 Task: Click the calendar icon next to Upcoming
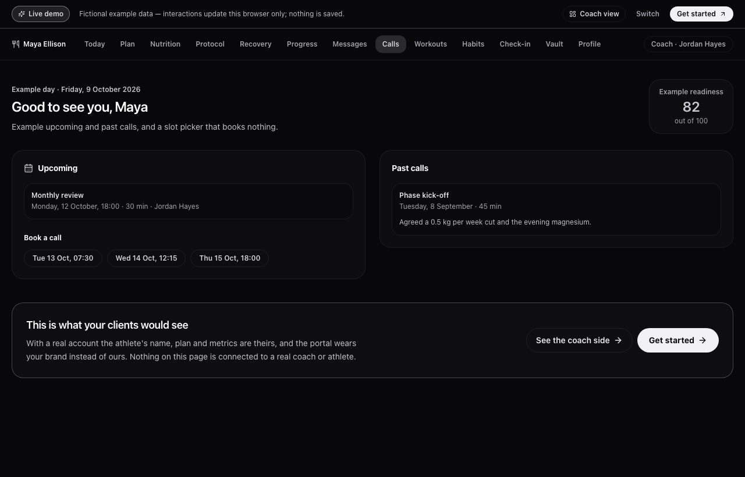[29, 168]
